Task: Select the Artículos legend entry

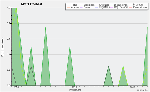Action: (104, 5)
